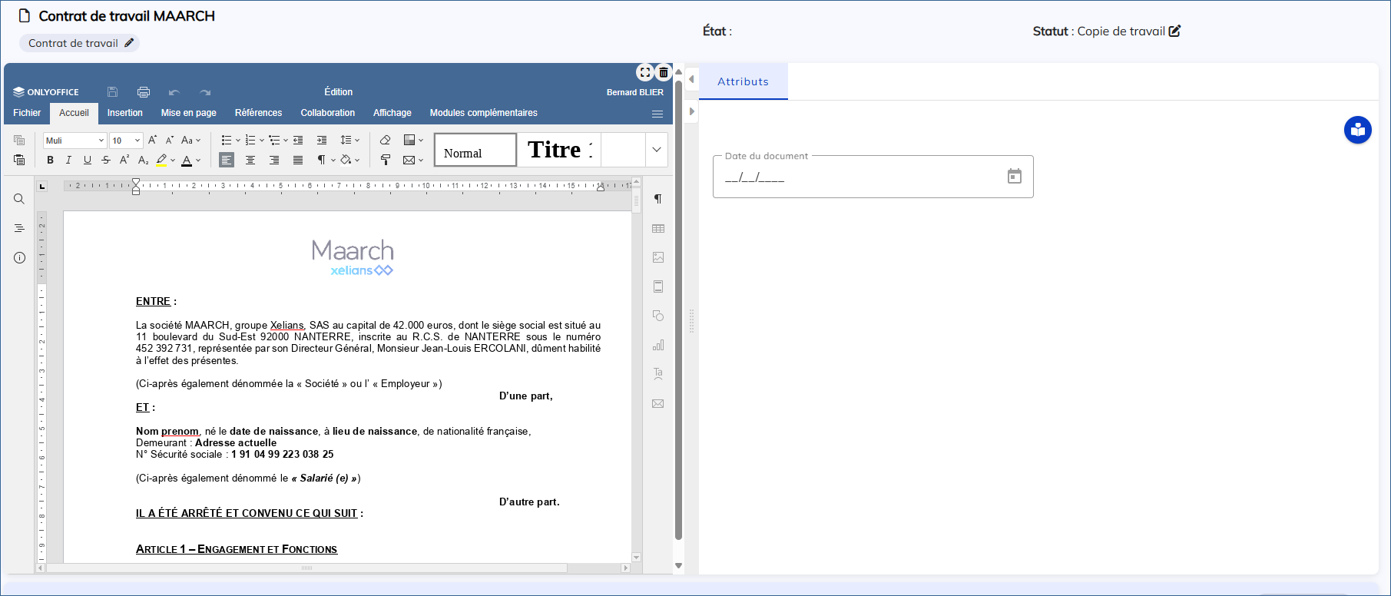Viewport: 1391px width, 596px height.
Task: Expand the paragraph styles gallery
Action: coord(657,150)
